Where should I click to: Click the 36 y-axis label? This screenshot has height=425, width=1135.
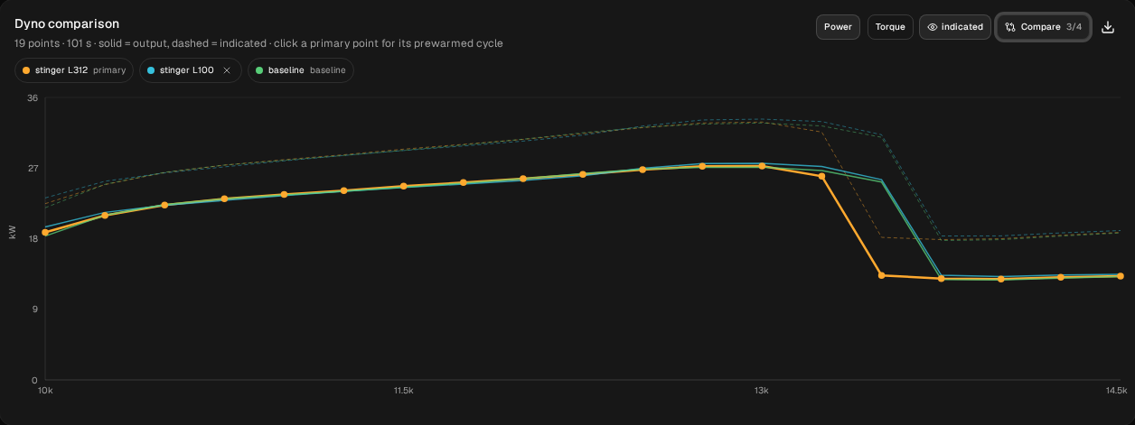point(33,98)
